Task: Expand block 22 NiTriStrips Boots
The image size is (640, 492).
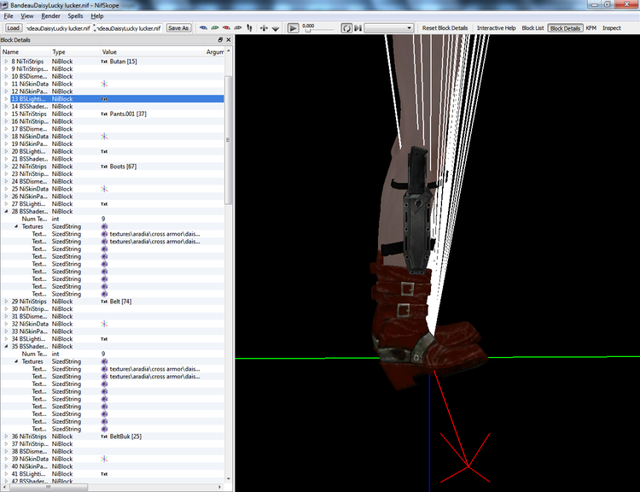Action: click(x=6, y=167)
